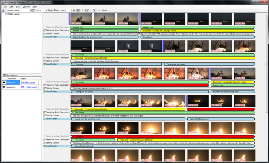Click the Save icon in the toolbar
Screen dimensions: 269x163
(3, 10)
